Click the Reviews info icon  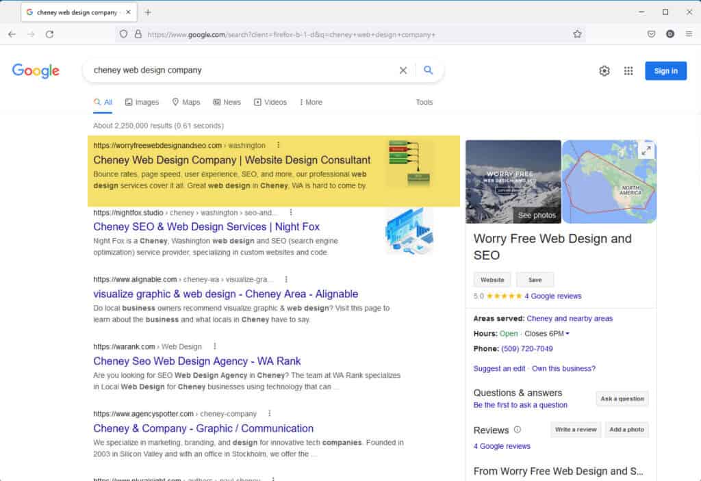[518, 430]
